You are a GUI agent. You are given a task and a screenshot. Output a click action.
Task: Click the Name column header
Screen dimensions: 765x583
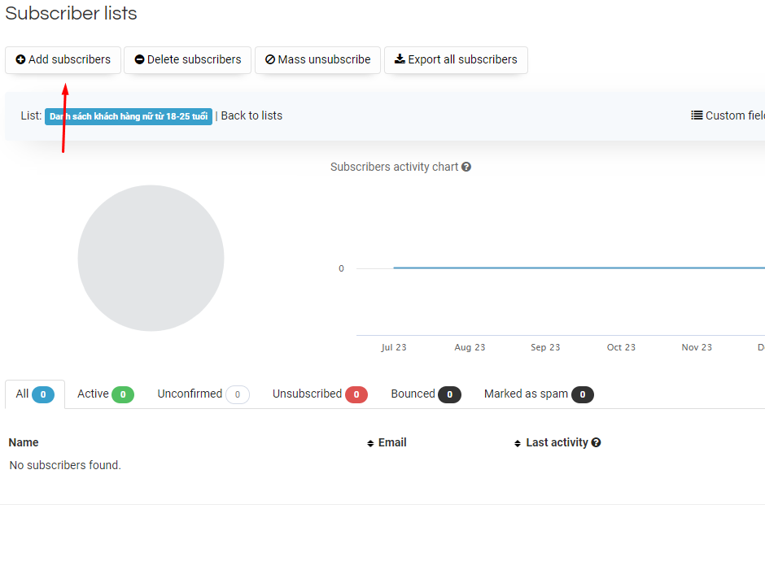coord(24,442)
